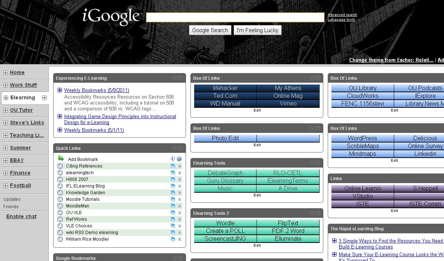This screenshot has height=261, width=444.
Task: Open the Experiencing E-Learning gadget menu arrow
Action: pos(175,78)
